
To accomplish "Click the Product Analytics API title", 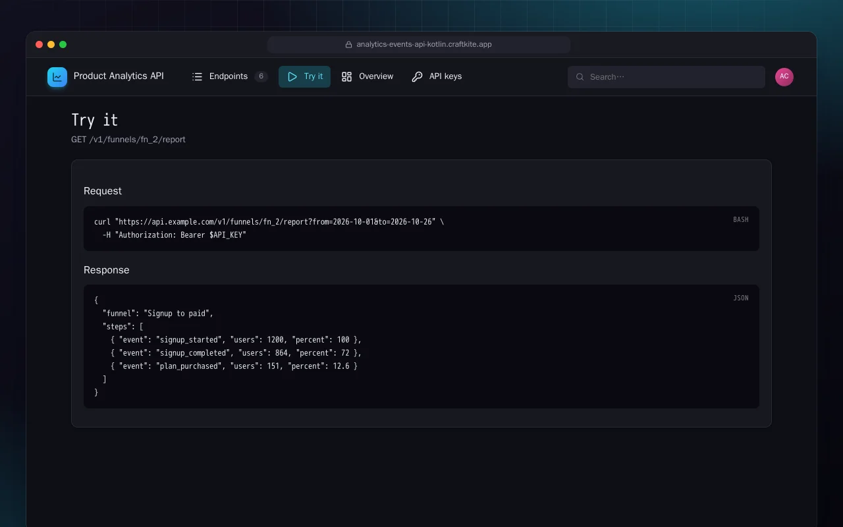I will (x=119, y=76).
